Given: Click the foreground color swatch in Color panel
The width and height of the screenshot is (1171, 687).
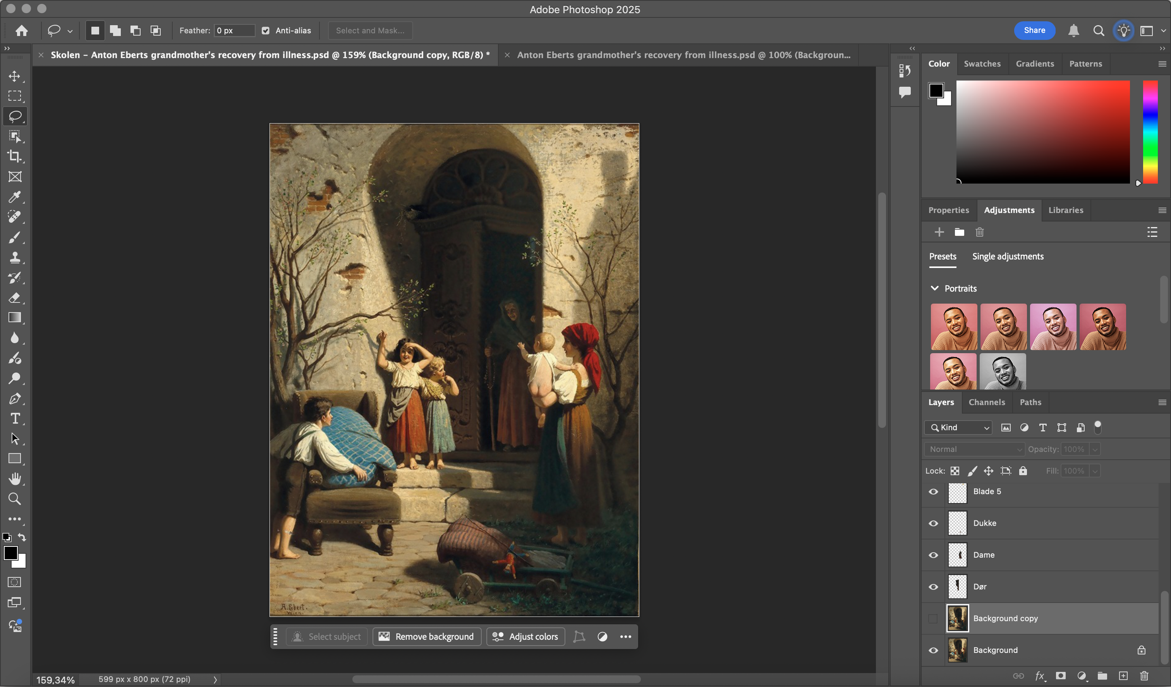Looking at the screenshot, I should click(x=936, y=91).
